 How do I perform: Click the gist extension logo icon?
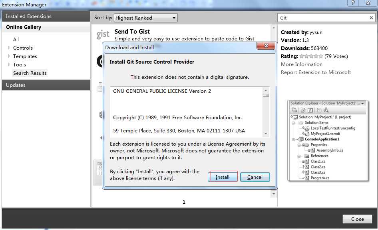103,34
